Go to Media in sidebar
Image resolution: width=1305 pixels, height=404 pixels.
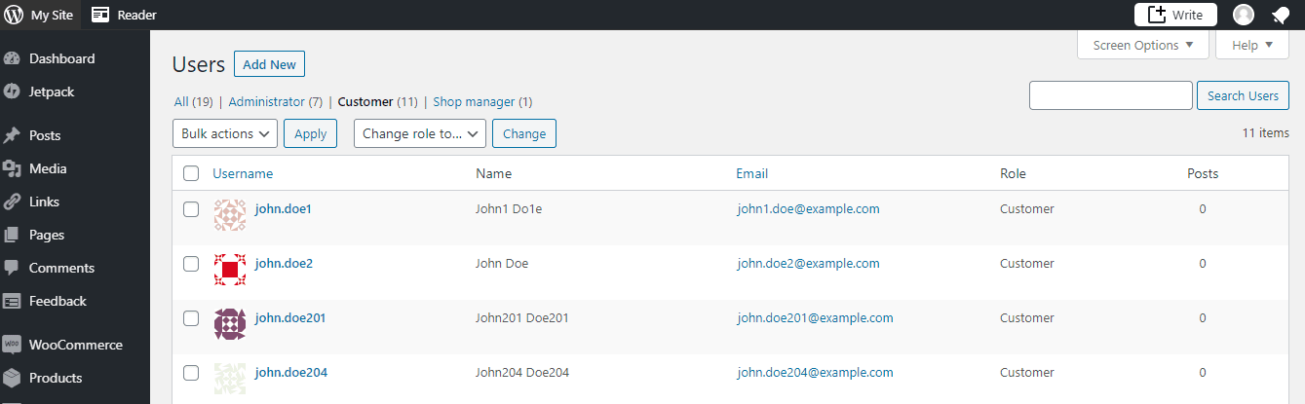click(x=48, y=168)
